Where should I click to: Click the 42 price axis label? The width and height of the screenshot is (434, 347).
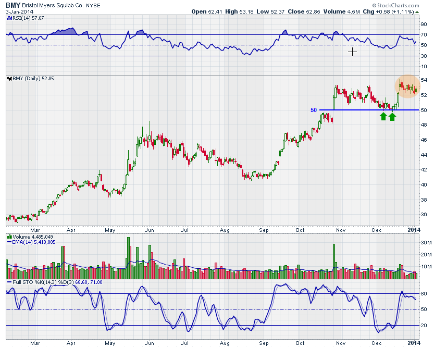coord(424,170)
